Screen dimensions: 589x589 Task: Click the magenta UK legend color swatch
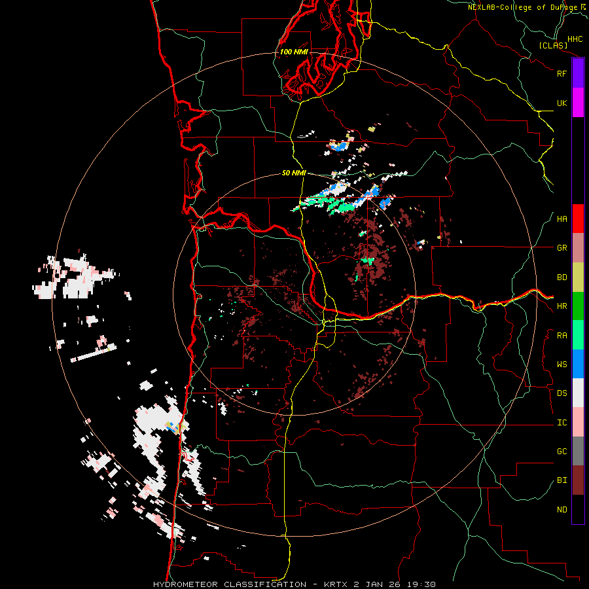click(578, 103)
